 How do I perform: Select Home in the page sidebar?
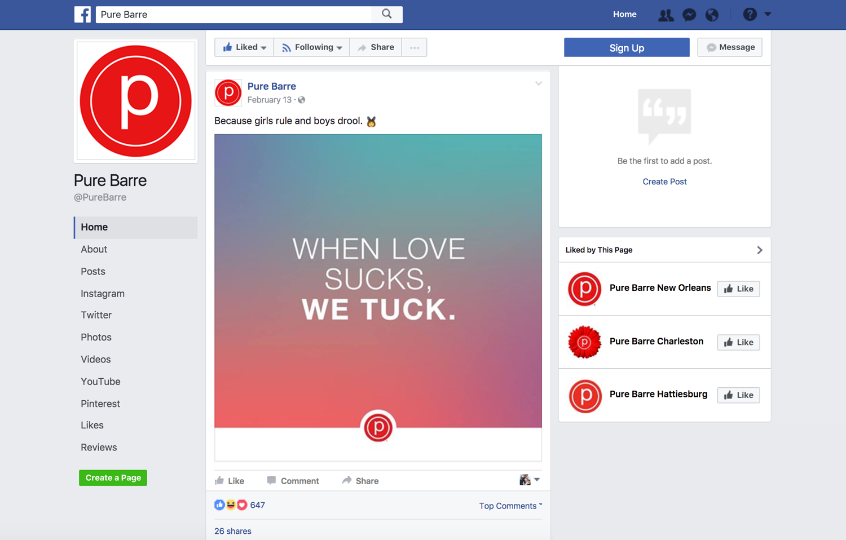135,227
